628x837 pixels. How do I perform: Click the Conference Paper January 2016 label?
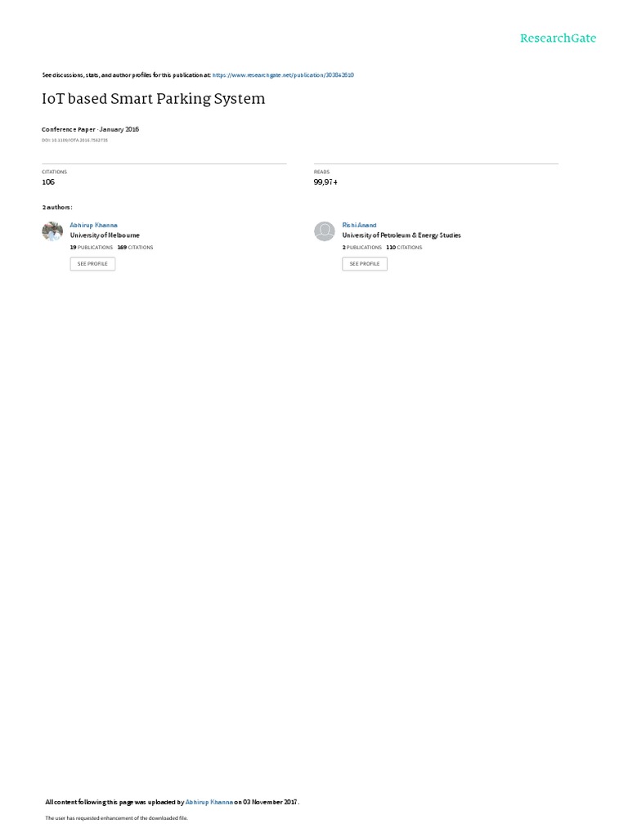[x=90, y=130]
